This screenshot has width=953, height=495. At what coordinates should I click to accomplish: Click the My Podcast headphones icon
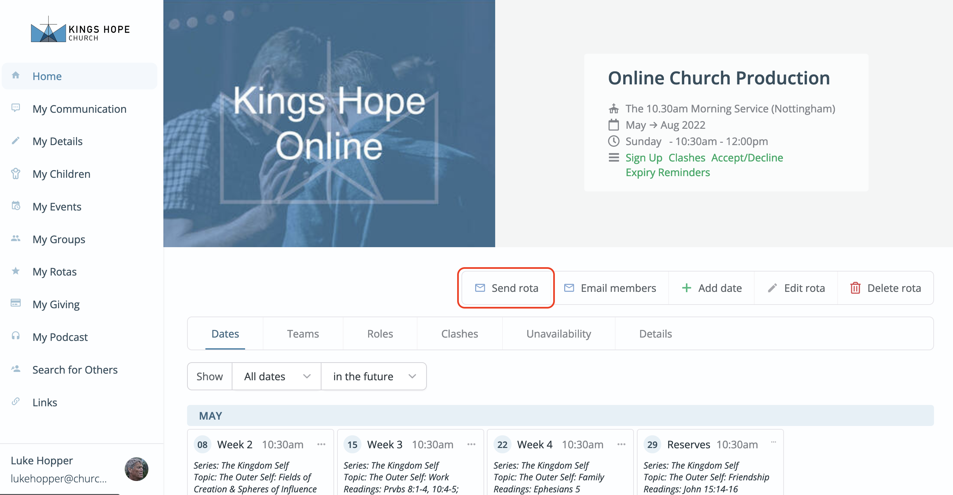pos(16,336)
